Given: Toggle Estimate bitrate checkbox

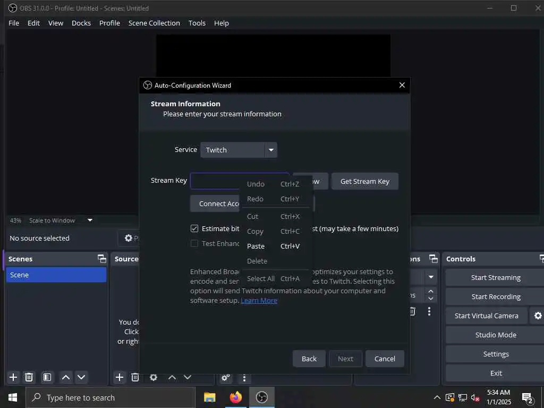Looking at the screenshot, I should tap(194, 228).
